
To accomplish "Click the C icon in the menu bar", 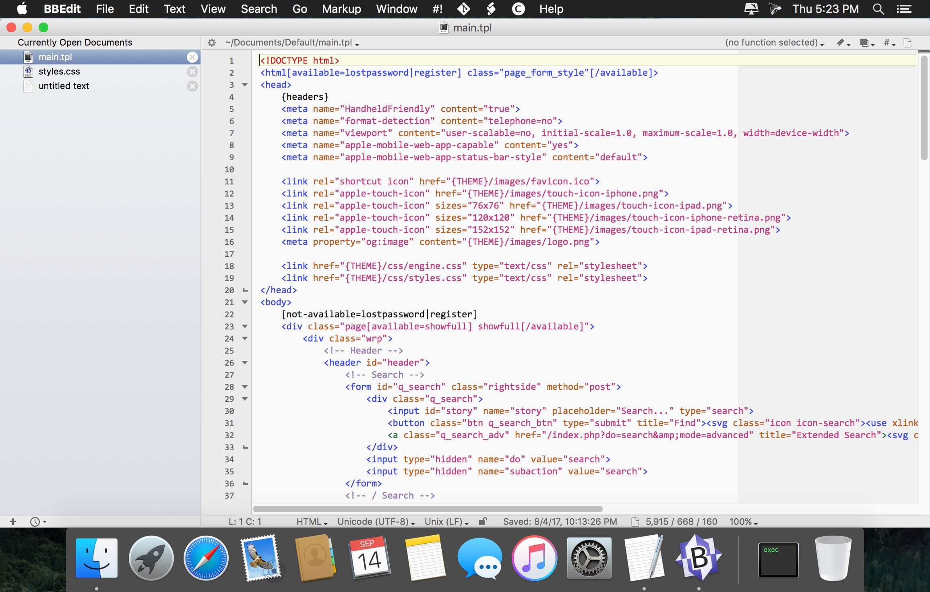I will click(x=518, y=8).
